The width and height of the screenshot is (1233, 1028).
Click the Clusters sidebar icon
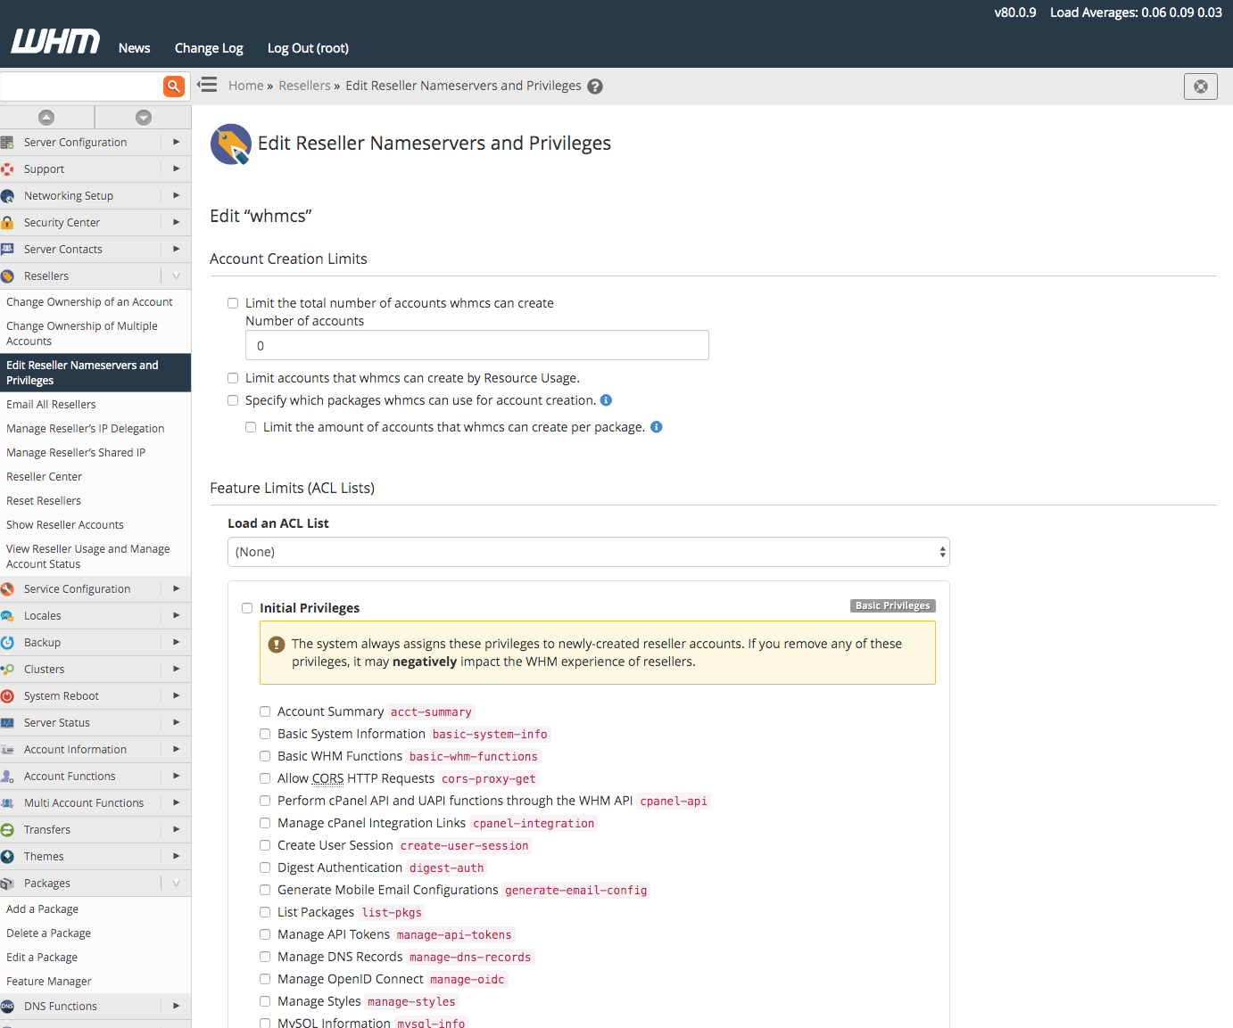click(x=7, y=670)
